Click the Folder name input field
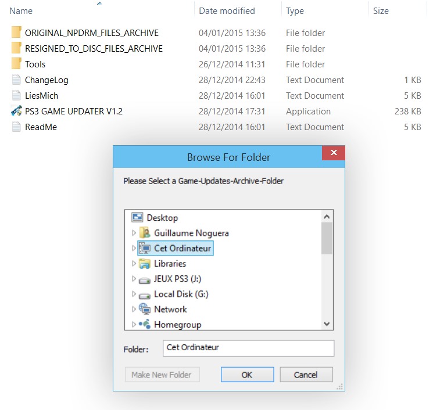Image resolution: width=433 pixels, height=410 pixels. point(248,348)
